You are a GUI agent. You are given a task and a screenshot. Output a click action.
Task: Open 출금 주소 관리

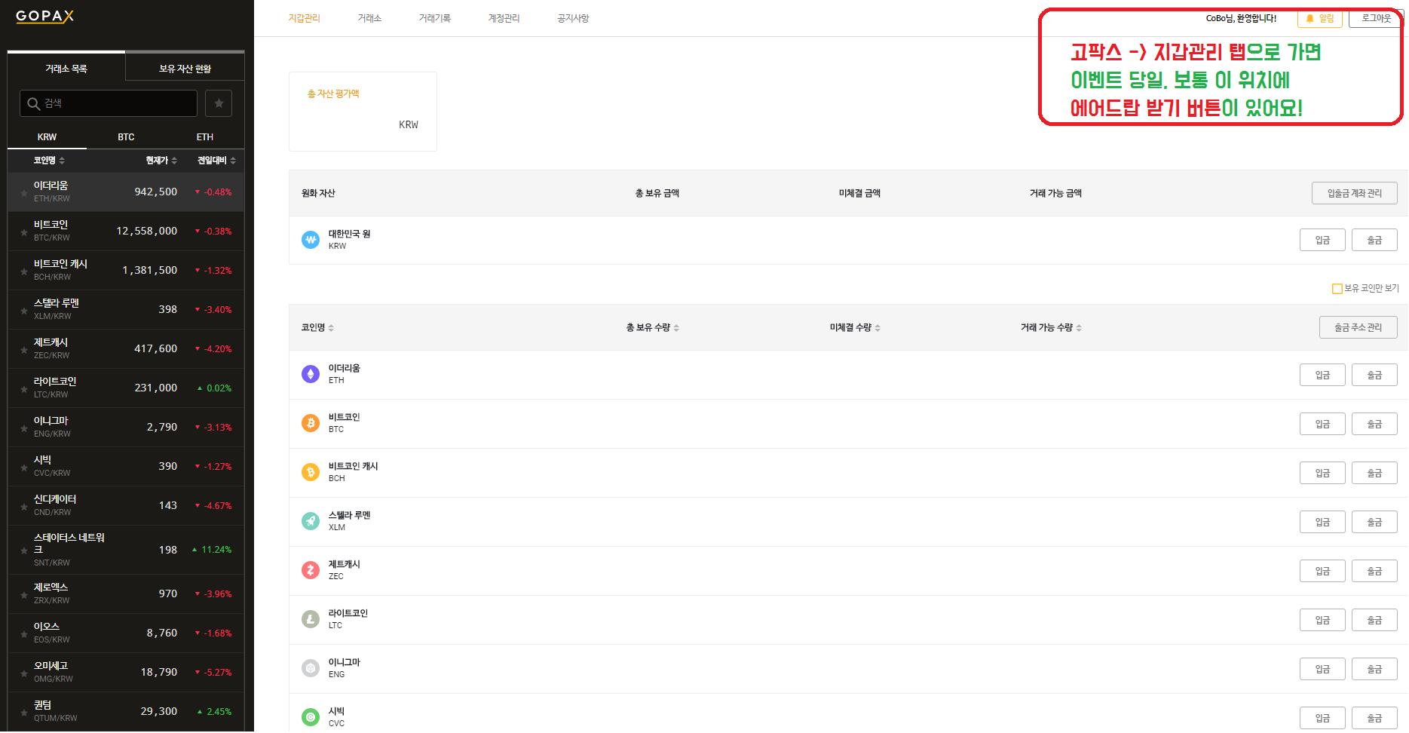coord(1358,327)
